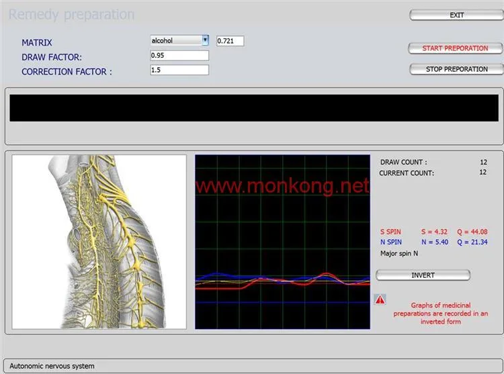Focus the DRAW FACTOR input field
The height and width of the screenshot is (374, 504).
point(179,55)
